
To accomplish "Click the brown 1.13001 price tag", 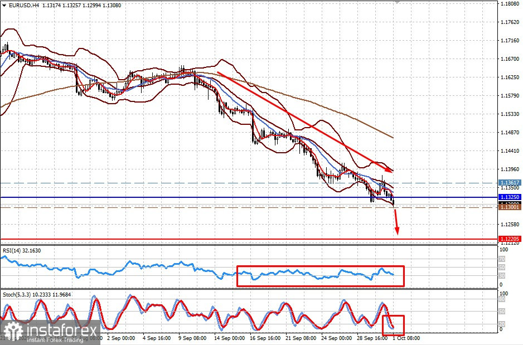I will (510, 207).
